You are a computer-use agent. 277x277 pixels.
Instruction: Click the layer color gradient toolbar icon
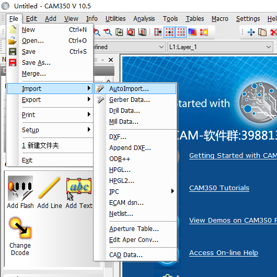[192, 32]
